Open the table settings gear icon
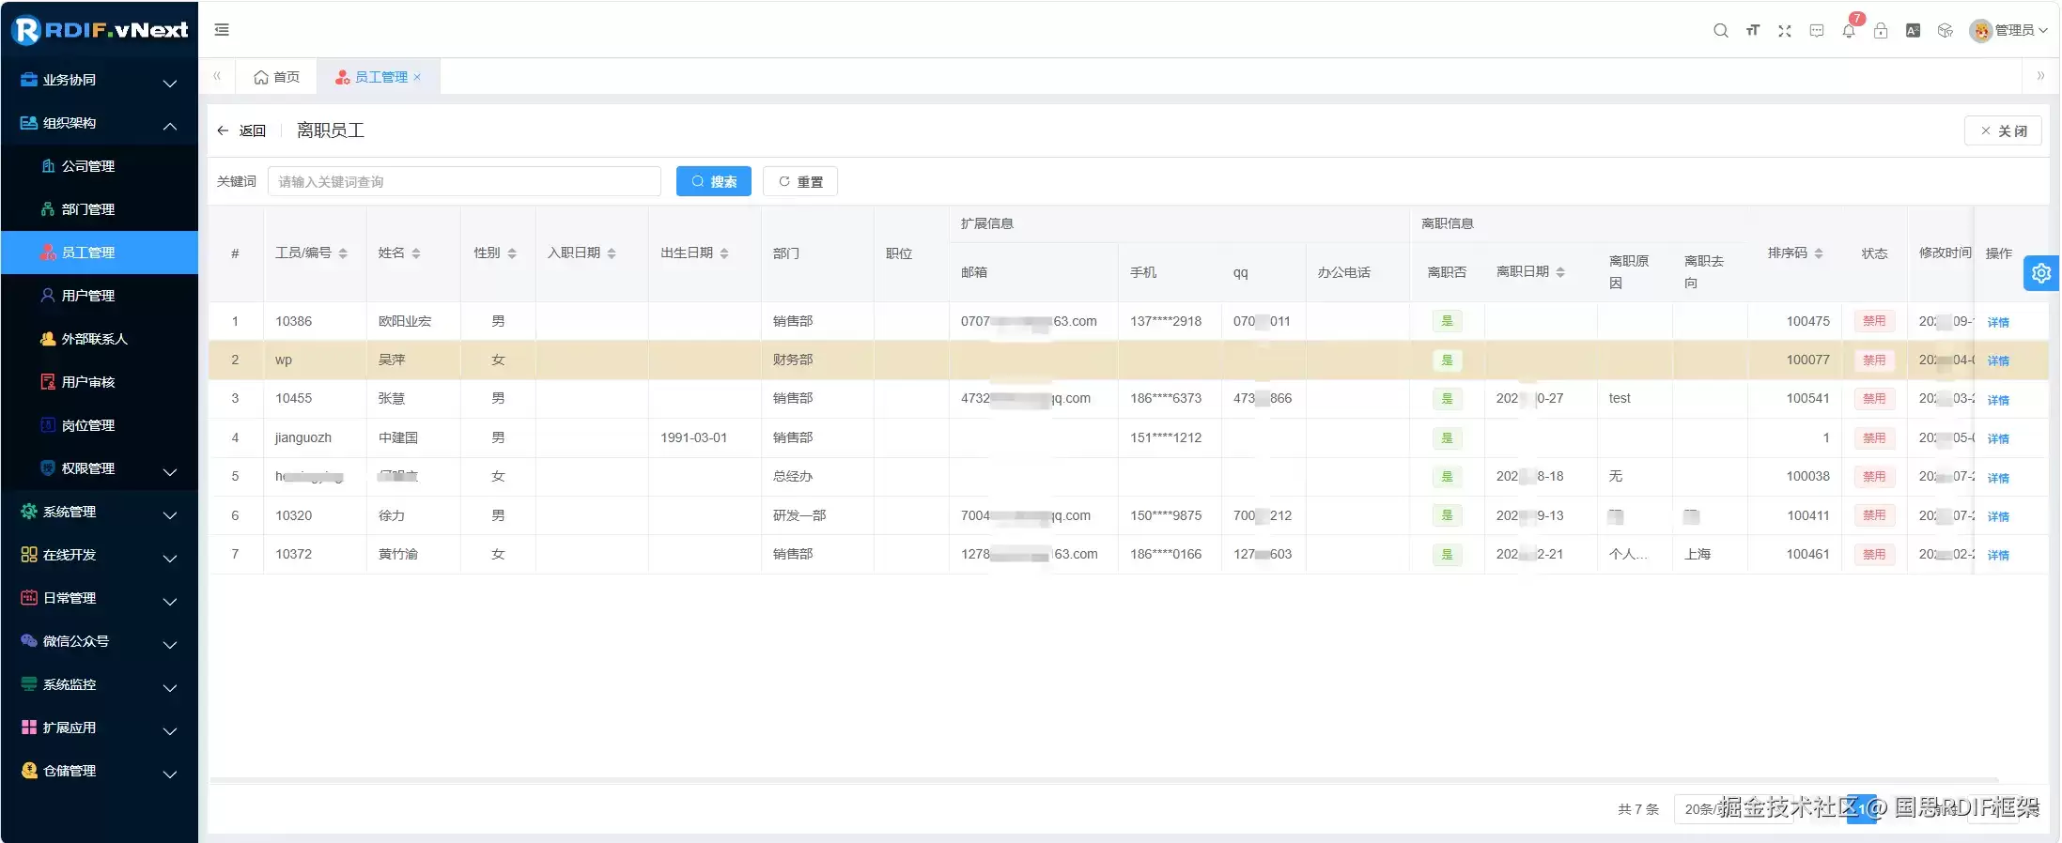This screenshot has height=843, width=2062. click(x=2041, y=273)
